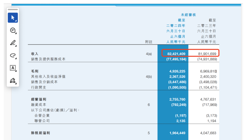The width and height of the screenshot is (246, 140).
Task: Click note reference 4(b)
Action: (x=149, y=77)
